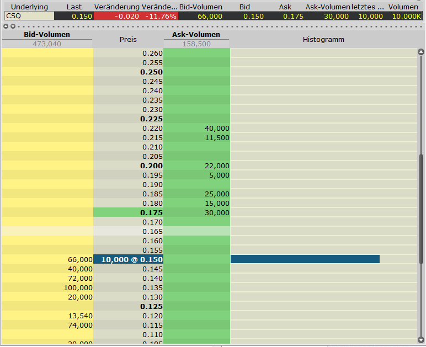
Task: Click the highlighted 0.175 best ask price
Action: tap(128, 212)
